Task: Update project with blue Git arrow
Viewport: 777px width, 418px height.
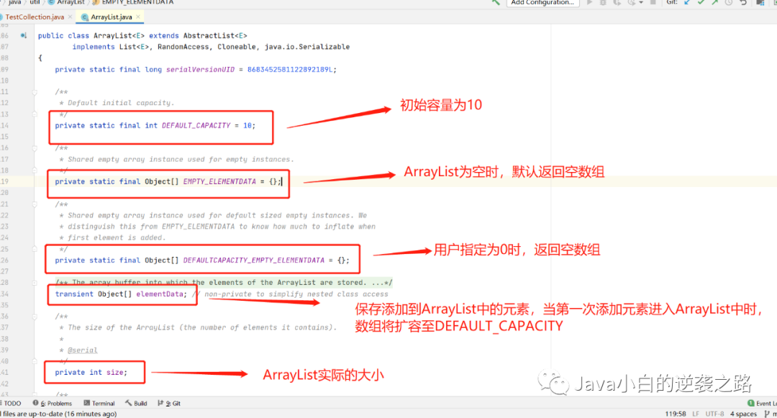Action: click(687, 2)
